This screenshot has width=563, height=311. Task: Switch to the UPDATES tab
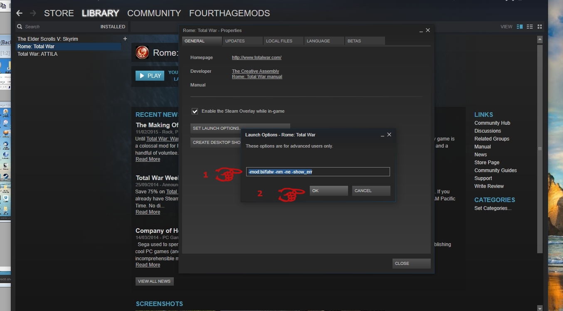pos(243,41)
